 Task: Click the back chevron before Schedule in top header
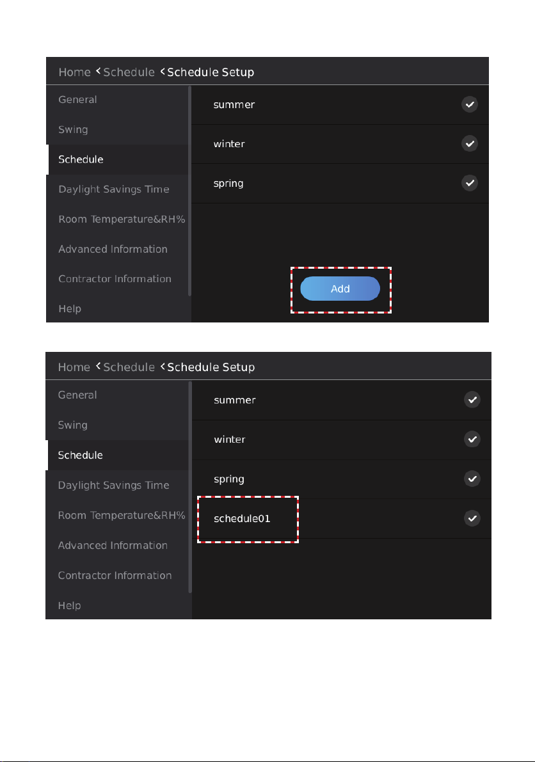[98, 71]
